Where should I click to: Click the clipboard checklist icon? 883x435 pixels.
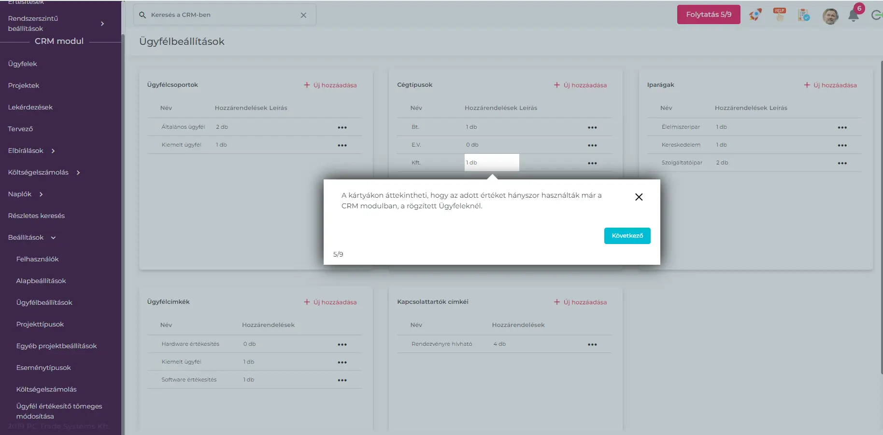pyautogui.click(x=804, y=15)
